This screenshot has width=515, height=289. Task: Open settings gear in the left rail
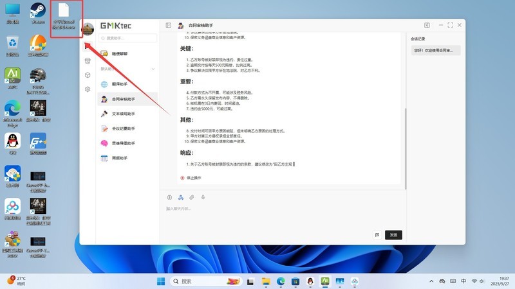tap(88, 89)
